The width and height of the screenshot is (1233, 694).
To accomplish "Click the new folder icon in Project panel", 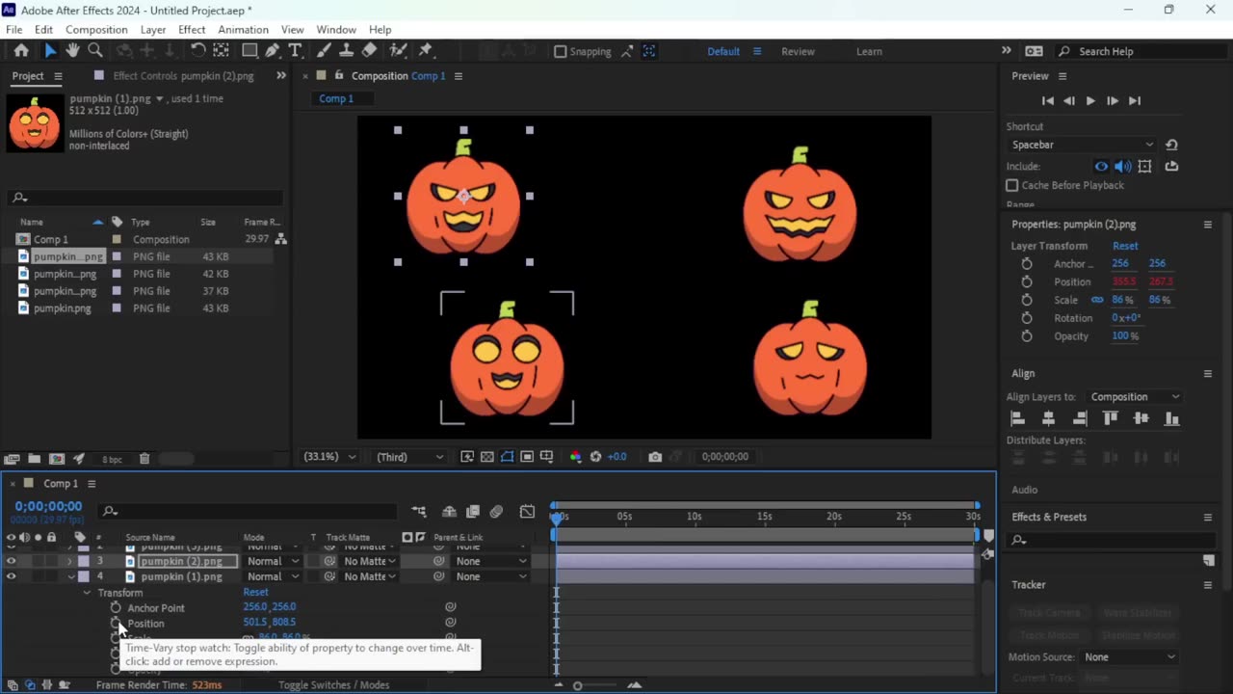I will (x=34, y=459).
